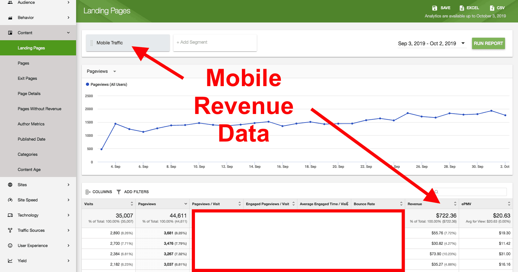Image resolution: width=518 pixels, height=272 pixels.
Task: Click the Traffic Sources branch icon
Action: pos(10,230)
